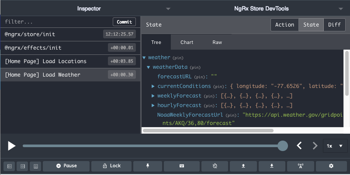Step forward to next action arrow
Viewport: 350px width, 175px height.
click(x=315, y=146)
